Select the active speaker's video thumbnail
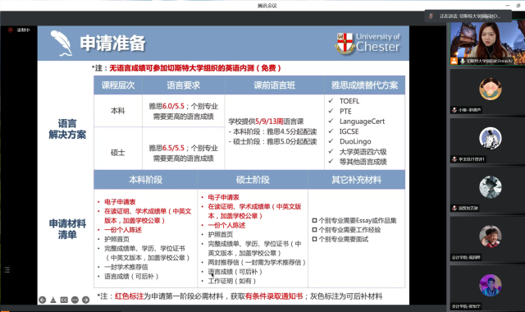 point(487,43)
